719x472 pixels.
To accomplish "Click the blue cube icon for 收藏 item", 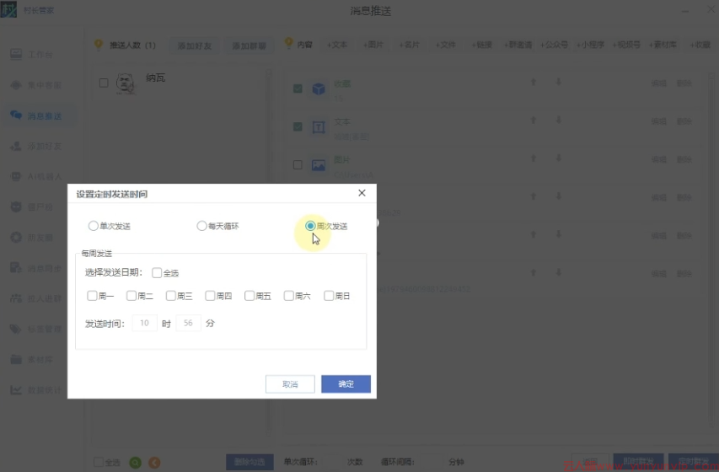I will tap(319, 88).
